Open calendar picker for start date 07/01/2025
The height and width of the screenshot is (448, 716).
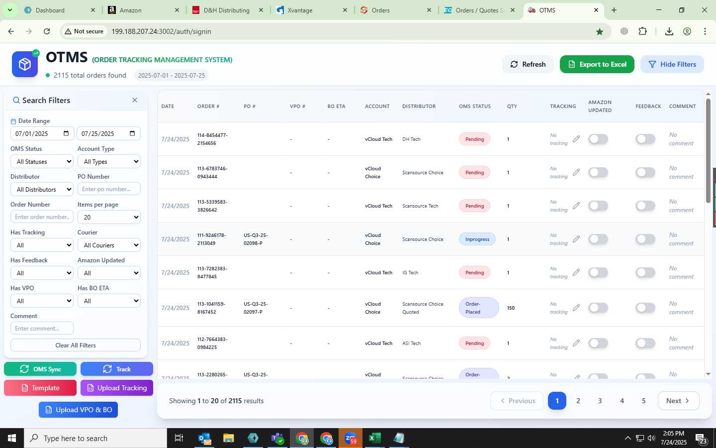click(66, 133)
